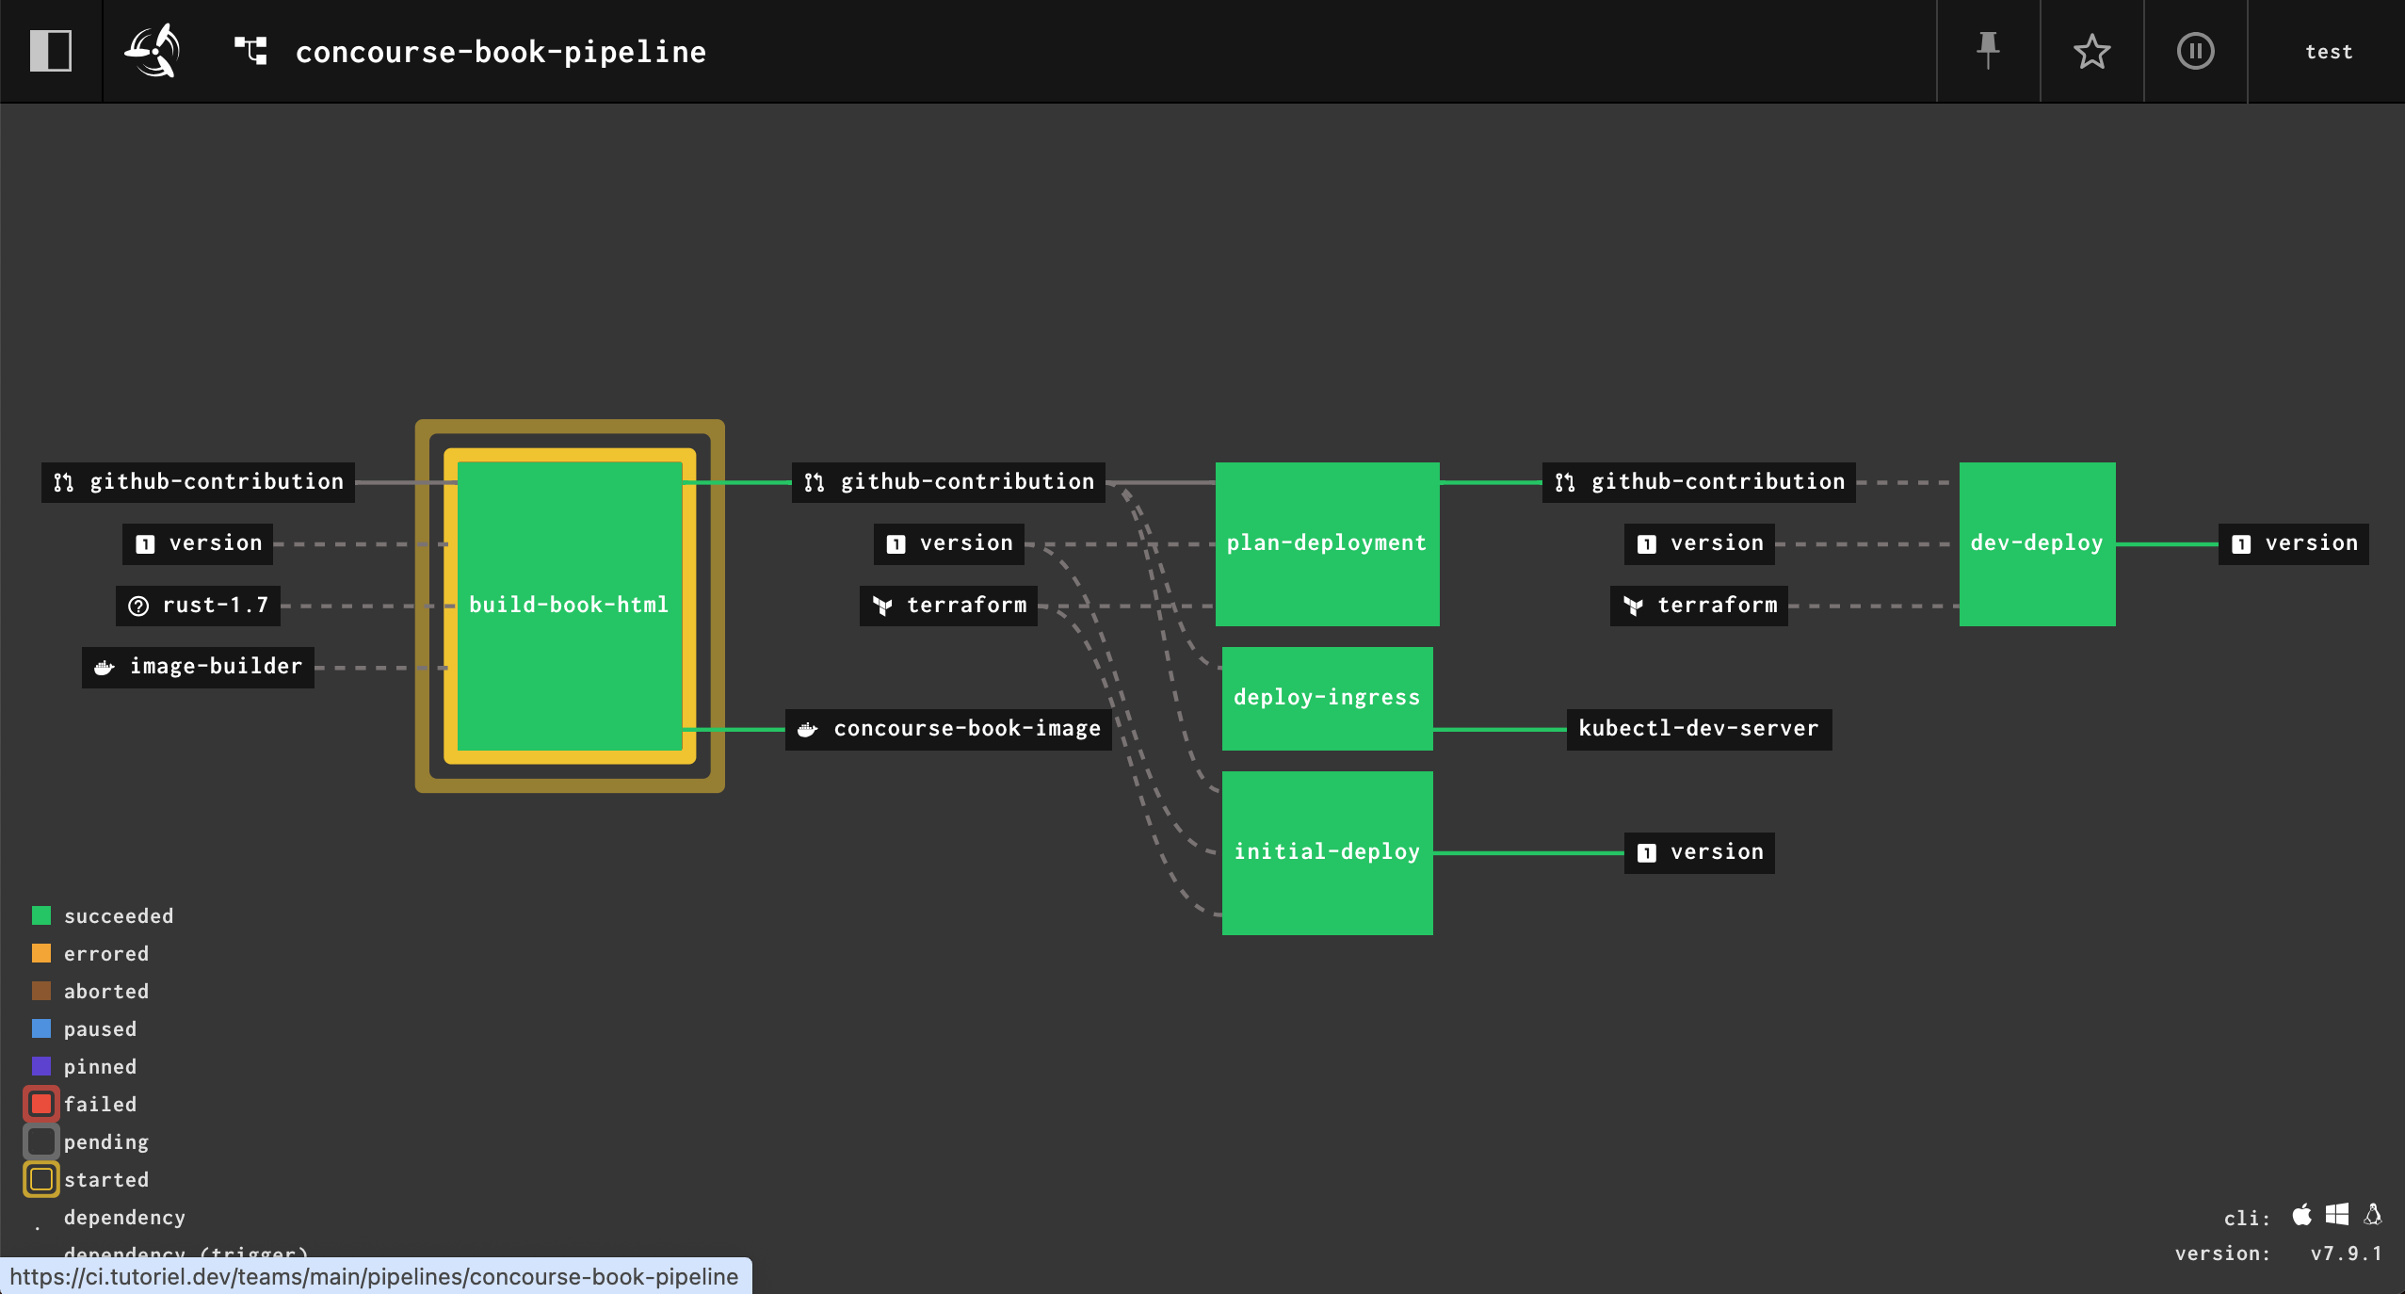Screen dimensions: 2405x1294
Task: Pause the pipeline with pause button
Action: pos(2195,51)
